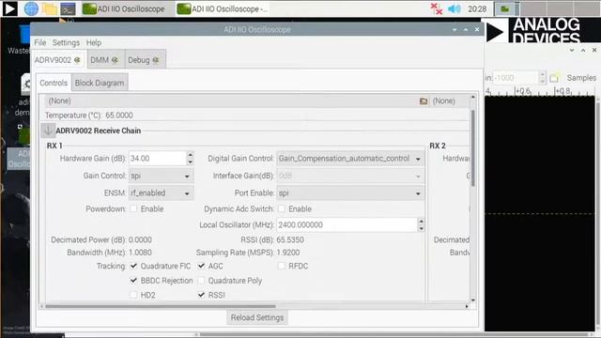
Task: Click the horizontal scrollbar of the controls panel
Action: tap(161, 306)
